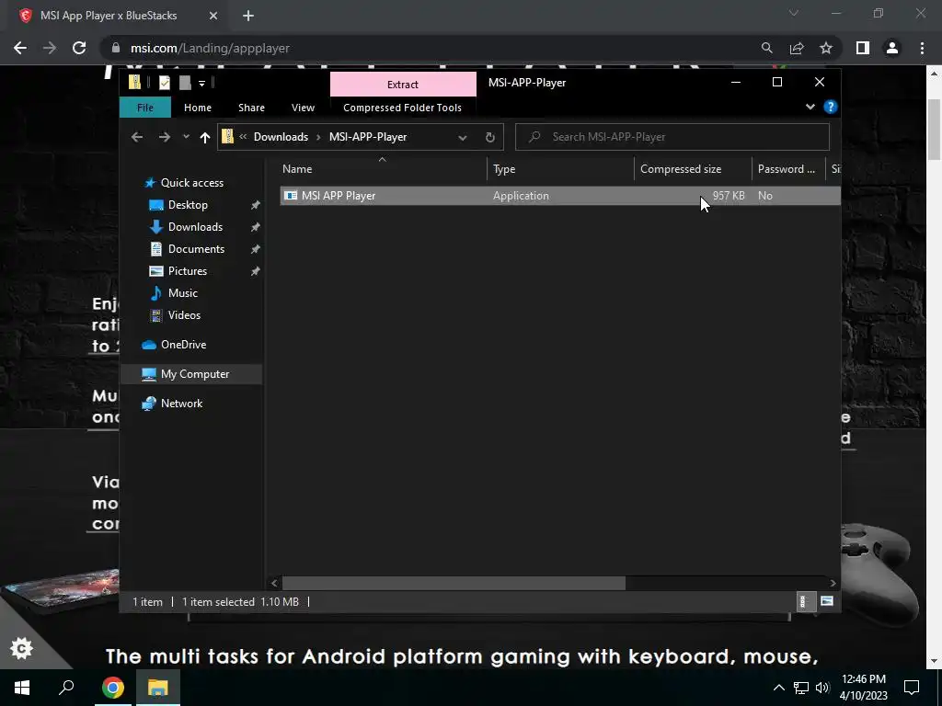Screen dimensions: 942x706
Task: Open Network in the navigation pane
Action: point(181,404)
